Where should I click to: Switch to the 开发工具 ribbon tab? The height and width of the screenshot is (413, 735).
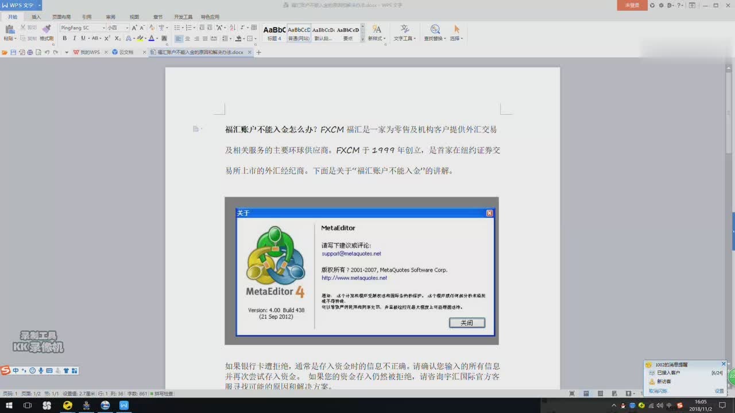[x=183, y=17]
